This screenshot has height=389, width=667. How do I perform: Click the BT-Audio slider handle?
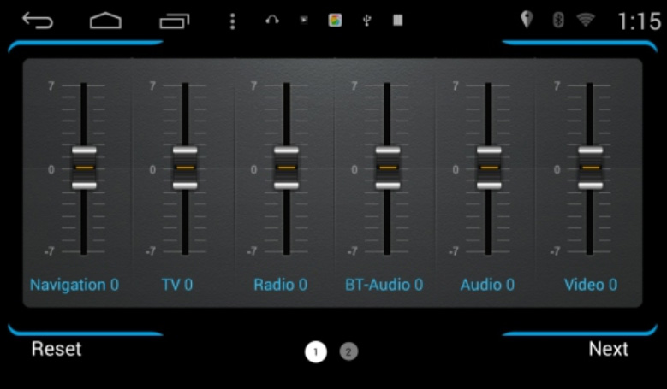tap(388, 168)
